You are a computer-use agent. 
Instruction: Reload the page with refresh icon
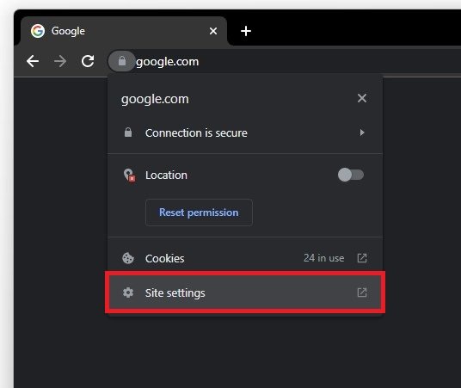click(88, 61)
